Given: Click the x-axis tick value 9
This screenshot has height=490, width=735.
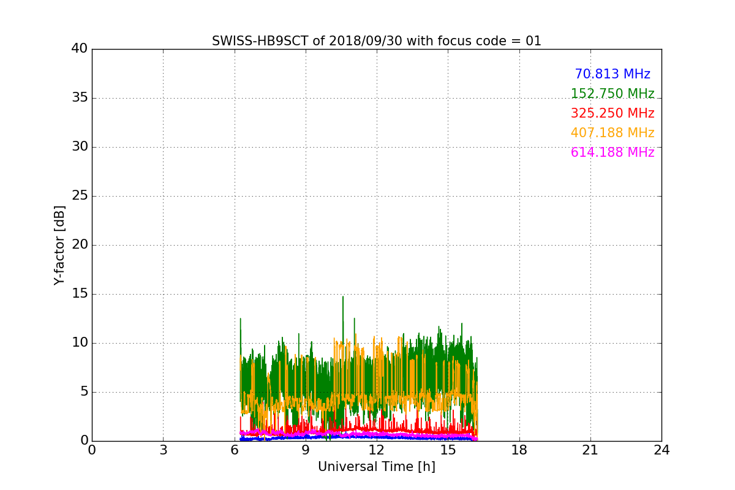Looking at the screenshot, I should click(x=306, y=450).
